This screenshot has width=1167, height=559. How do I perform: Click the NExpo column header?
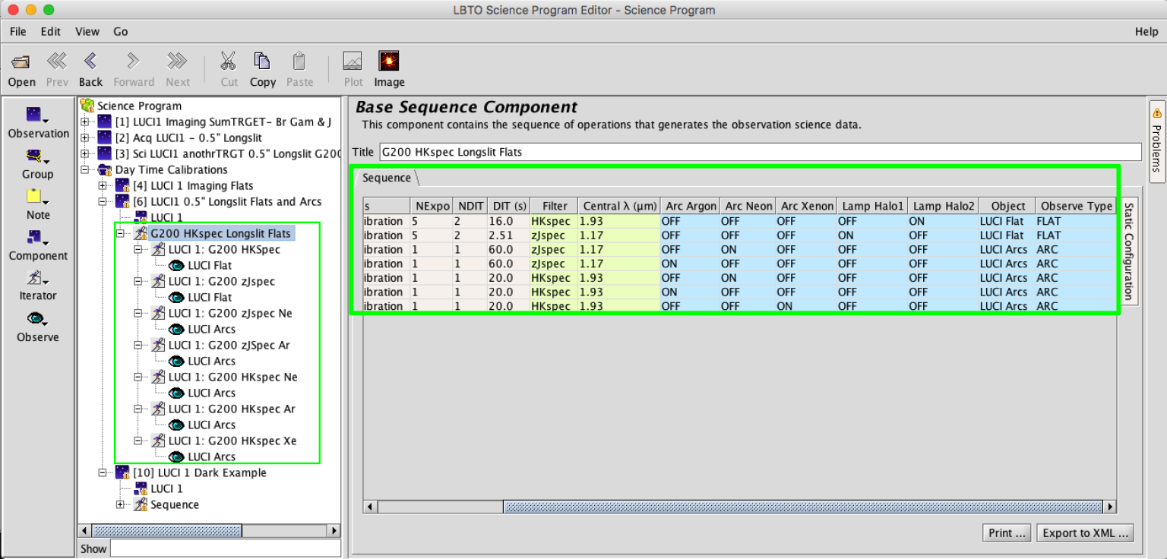pyautogui.click(x=432, y=206)
